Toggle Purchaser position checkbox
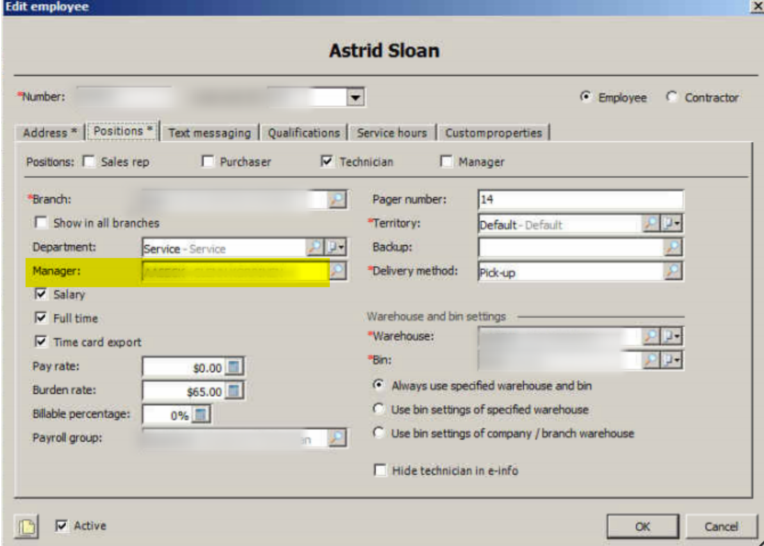764x546 pixels. (x=208, y=161)
